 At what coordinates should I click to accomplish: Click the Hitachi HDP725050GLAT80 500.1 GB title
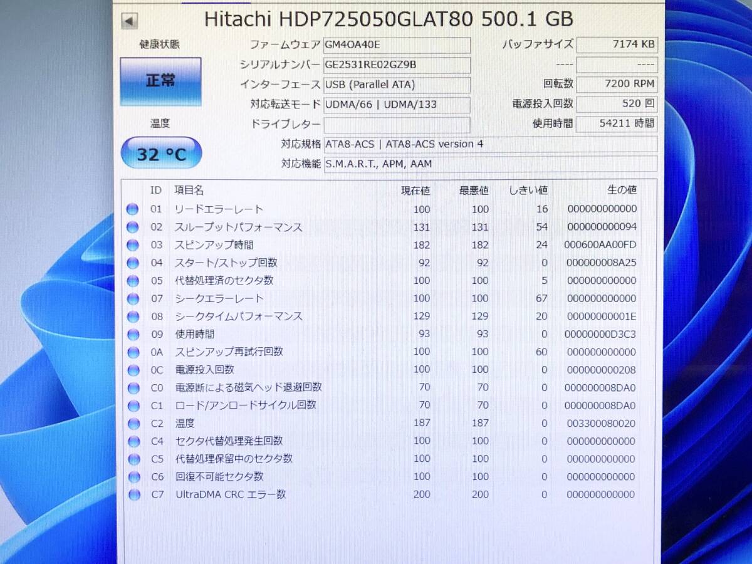point(389,19)
